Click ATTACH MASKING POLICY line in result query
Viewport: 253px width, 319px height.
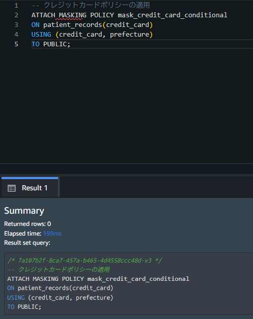tap(98, 279)
